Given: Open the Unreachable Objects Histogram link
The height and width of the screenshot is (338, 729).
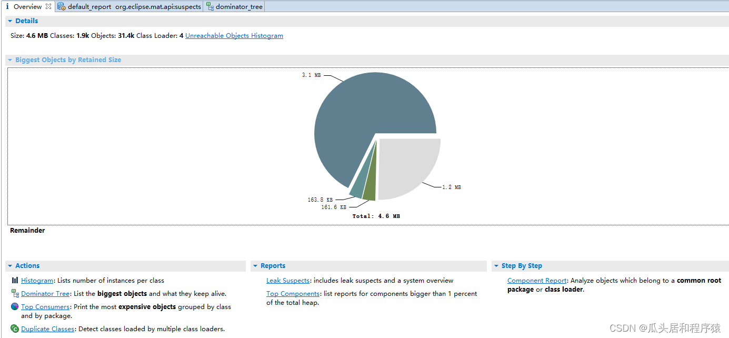Looking at the screenshot, I should [234, 36].
